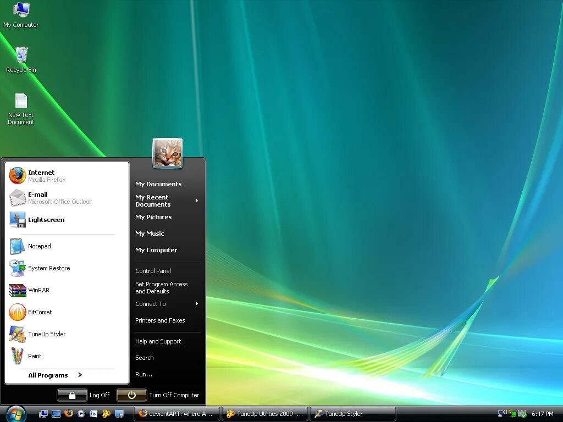The image size is (563, 422).
Task: Open My Pictures folder
Action: (153, 217)
